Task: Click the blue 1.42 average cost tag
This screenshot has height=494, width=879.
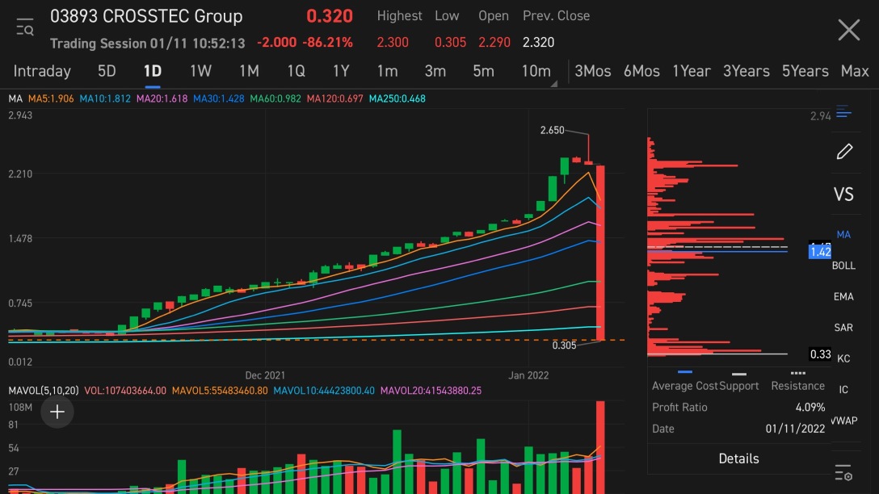Action: [x=819, y=252]
